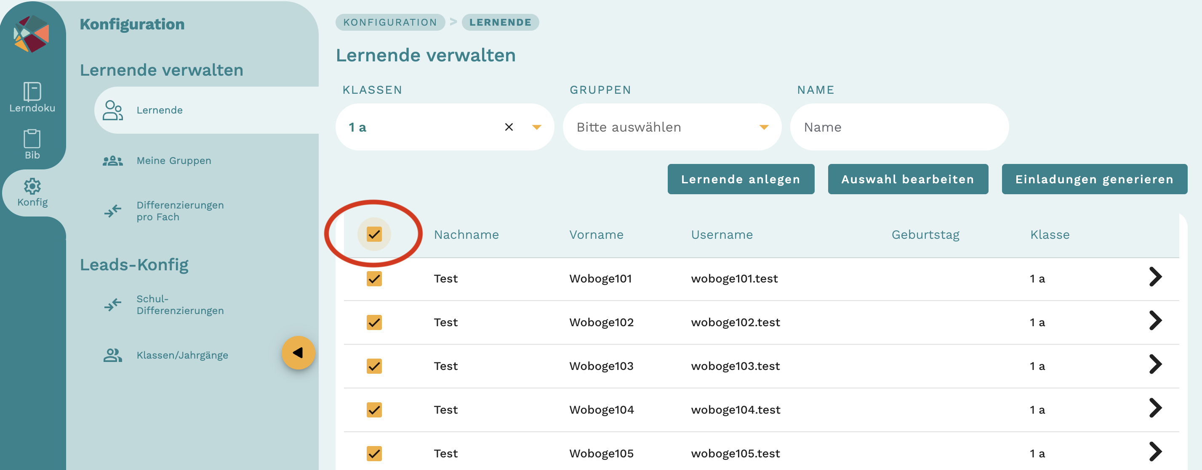Expand the Klassen dropdown arrow
Viewport: 1202px width, 470px height.
pos(537,127)
